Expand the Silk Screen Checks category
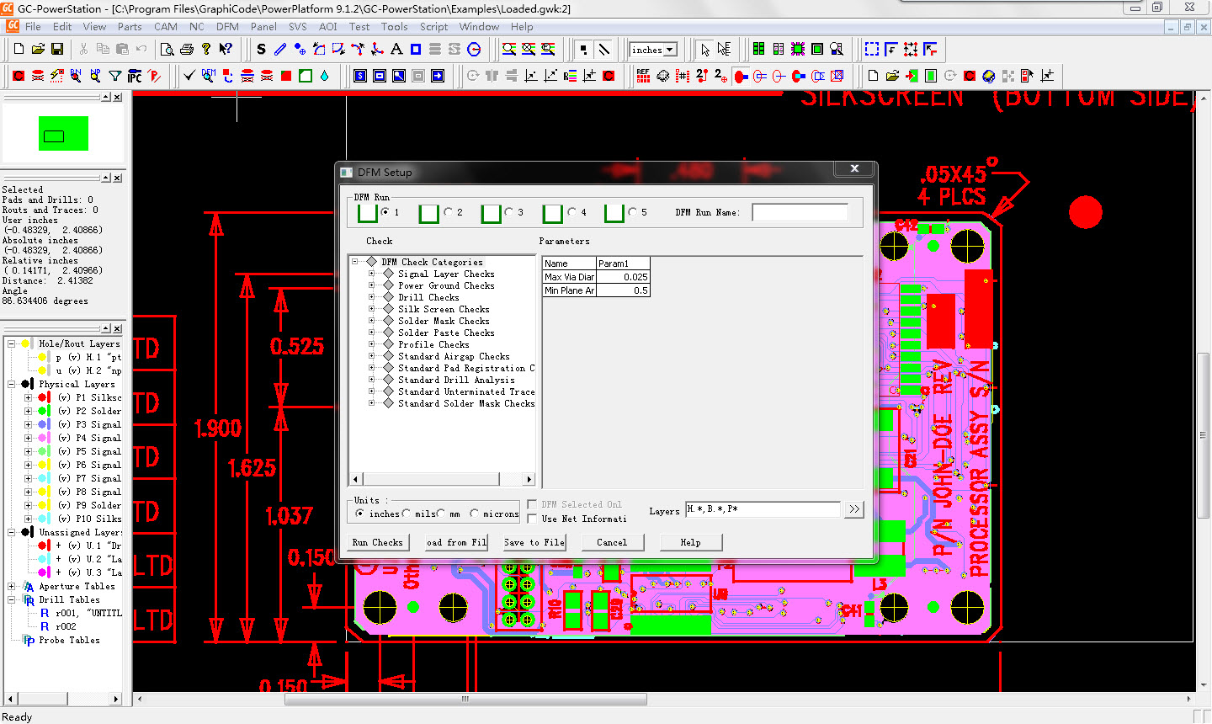Image resolution: width=1212 pixels, height=724 pixels. point(371,309)
